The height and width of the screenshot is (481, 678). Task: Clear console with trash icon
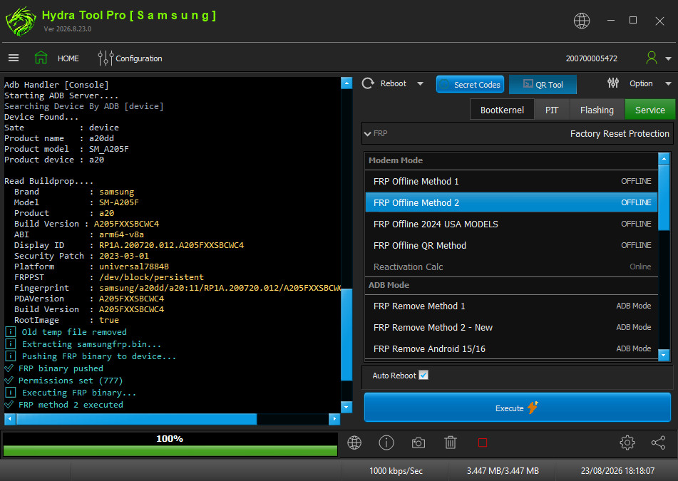tap(451, 443)
